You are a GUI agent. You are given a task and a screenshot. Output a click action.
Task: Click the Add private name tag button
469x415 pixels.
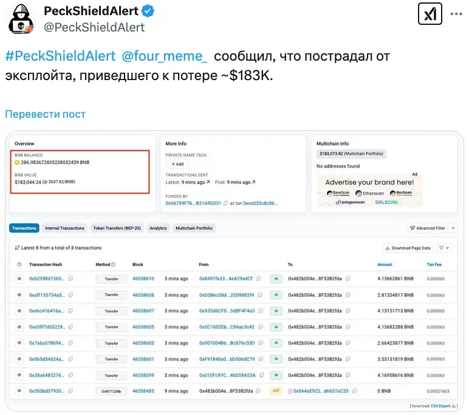(177, 164)
